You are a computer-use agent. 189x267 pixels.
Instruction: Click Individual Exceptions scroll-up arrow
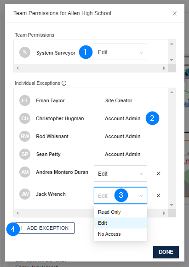click(x=172, y=92)
